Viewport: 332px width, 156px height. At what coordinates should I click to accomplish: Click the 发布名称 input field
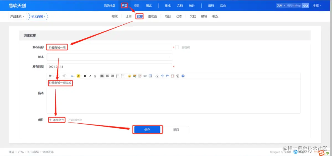pyautogui.click(x=109, y=47)
